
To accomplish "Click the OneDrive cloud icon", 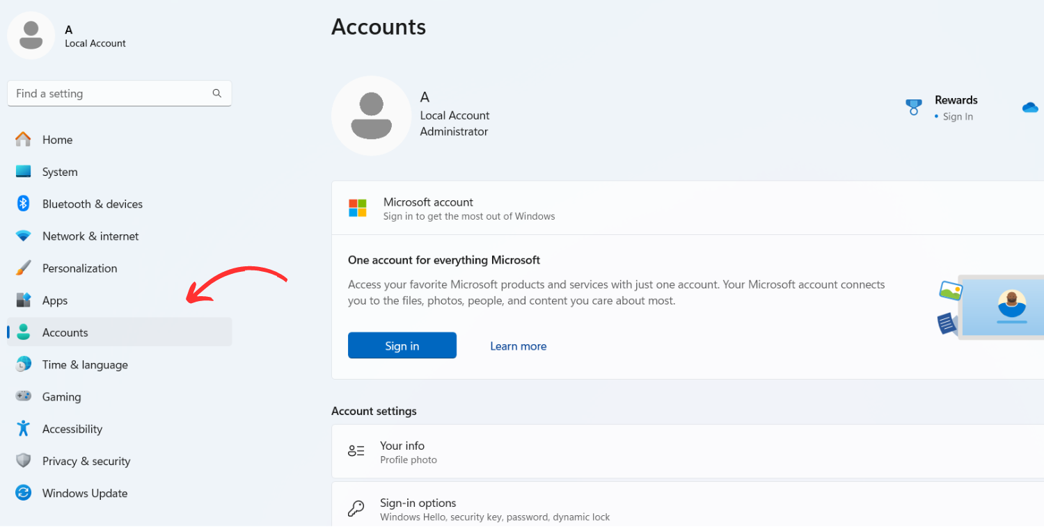I will [x=1030, y=107].
